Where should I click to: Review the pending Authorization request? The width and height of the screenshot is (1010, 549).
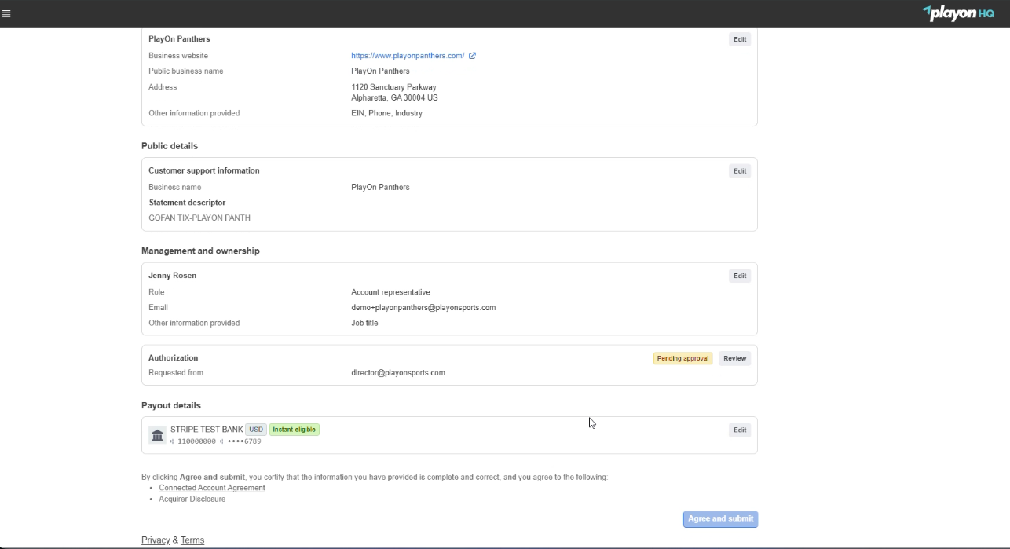point(734,358)
